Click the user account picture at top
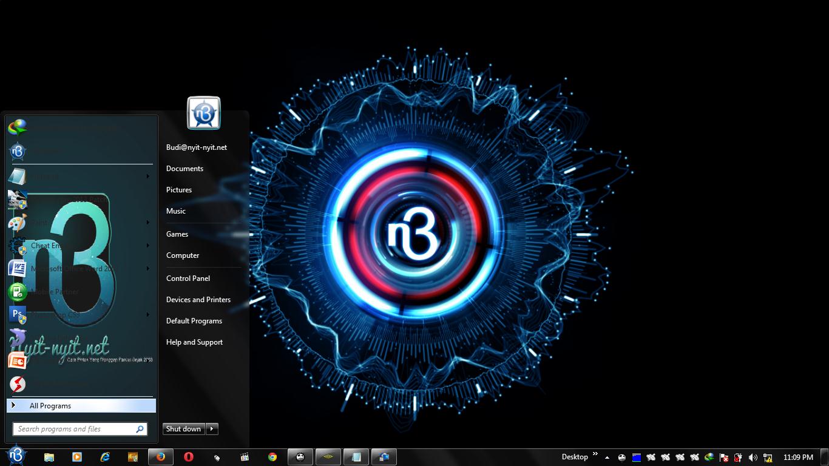Viewport: 829px width, 466px height. click(204, 113)
